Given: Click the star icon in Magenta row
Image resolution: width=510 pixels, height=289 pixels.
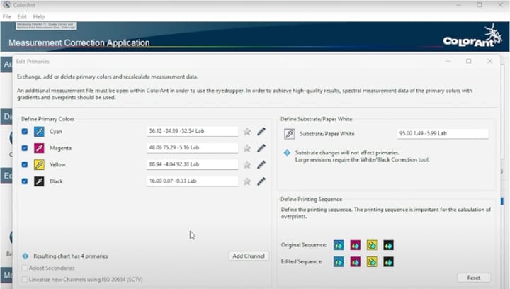Looking at the screenshot, I should coord(247,148).
